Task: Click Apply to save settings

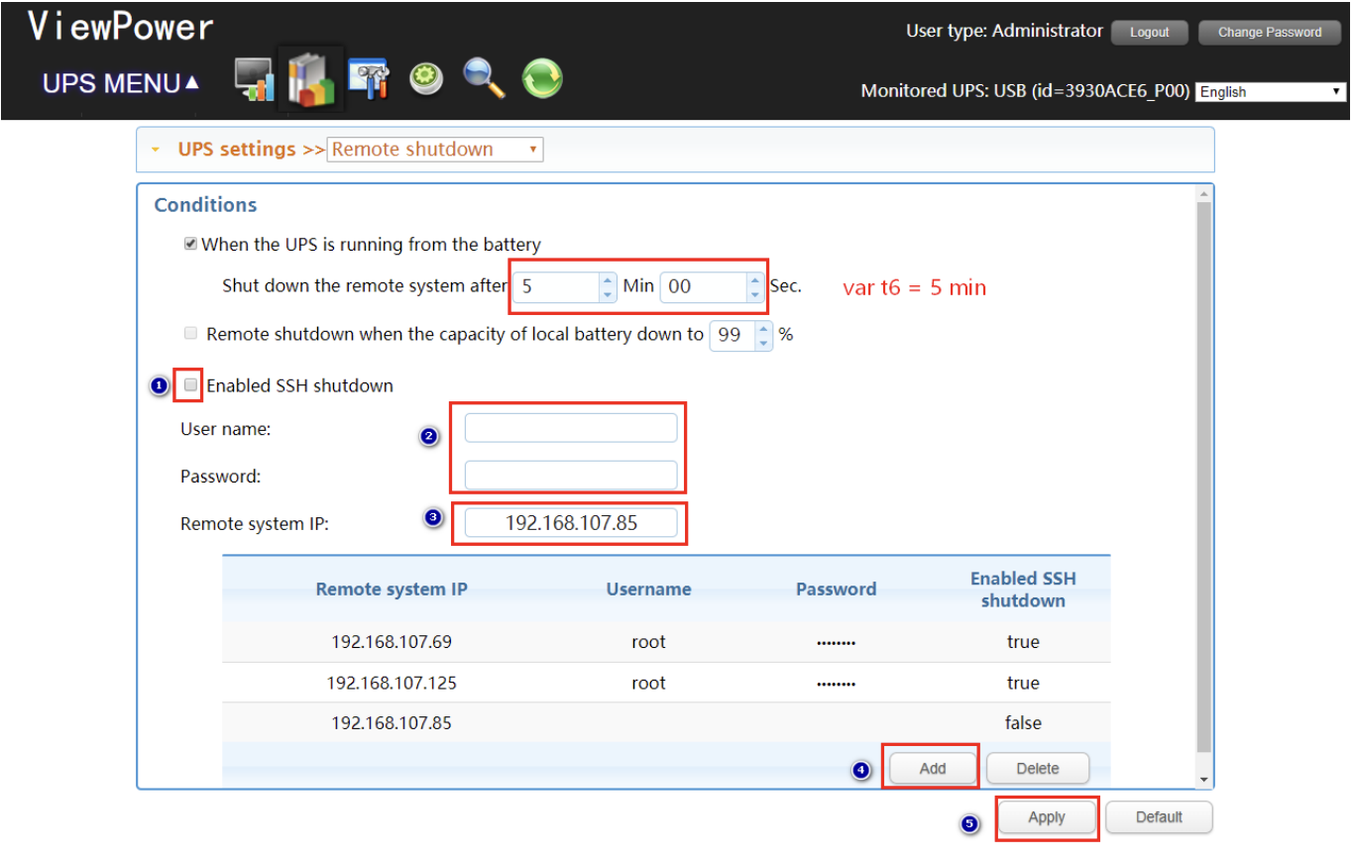Action: click(x=1046, y=817)
